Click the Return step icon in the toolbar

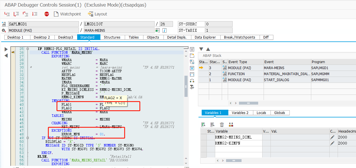pyautogui.click(x=25, y=13)
